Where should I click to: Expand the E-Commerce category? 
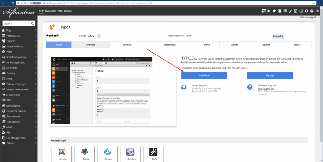19,95
